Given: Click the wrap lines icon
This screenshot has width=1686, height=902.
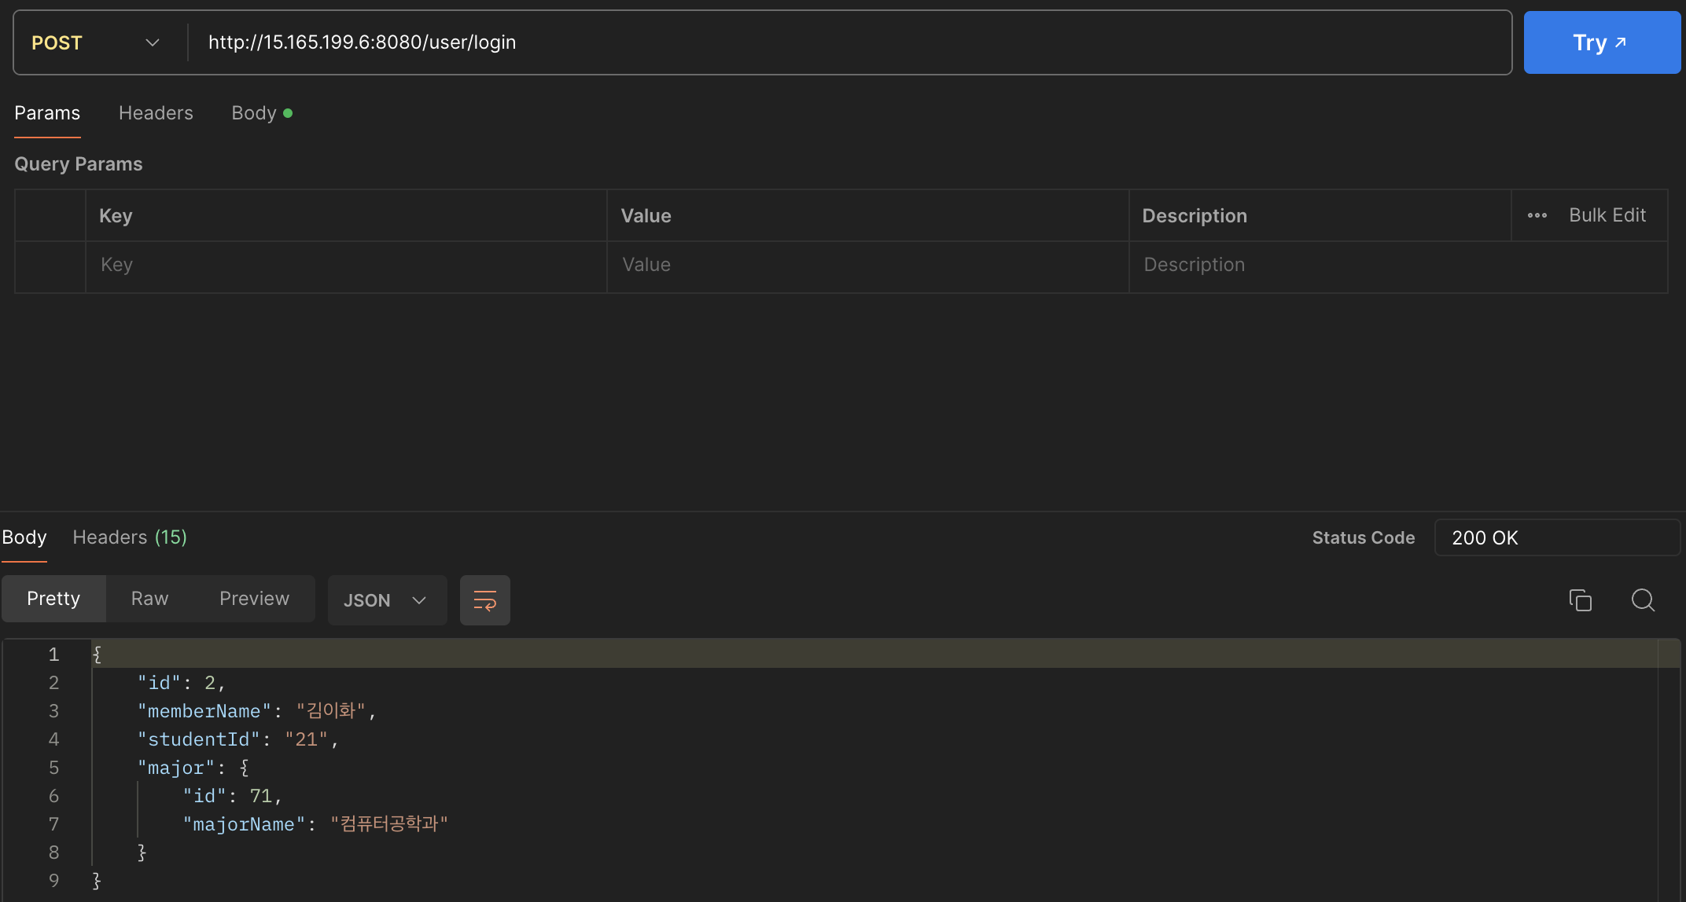Looking at the screenshot, I should coord(484,600).
